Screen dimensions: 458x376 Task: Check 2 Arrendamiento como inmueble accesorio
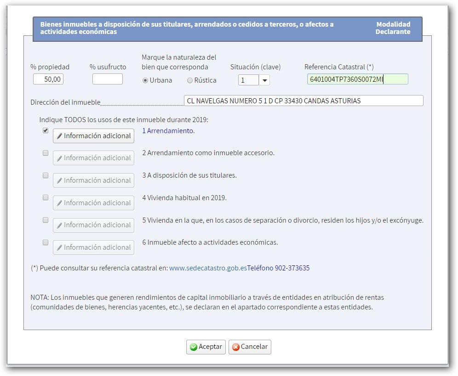click(46, 153)
